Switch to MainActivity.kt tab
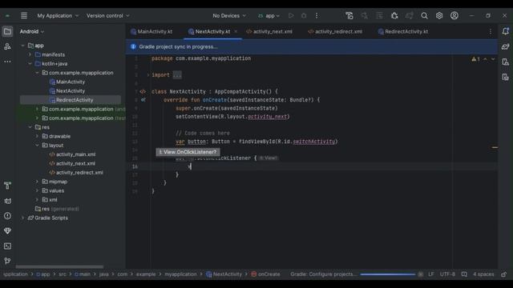513x288 pixels. point(151,32)
